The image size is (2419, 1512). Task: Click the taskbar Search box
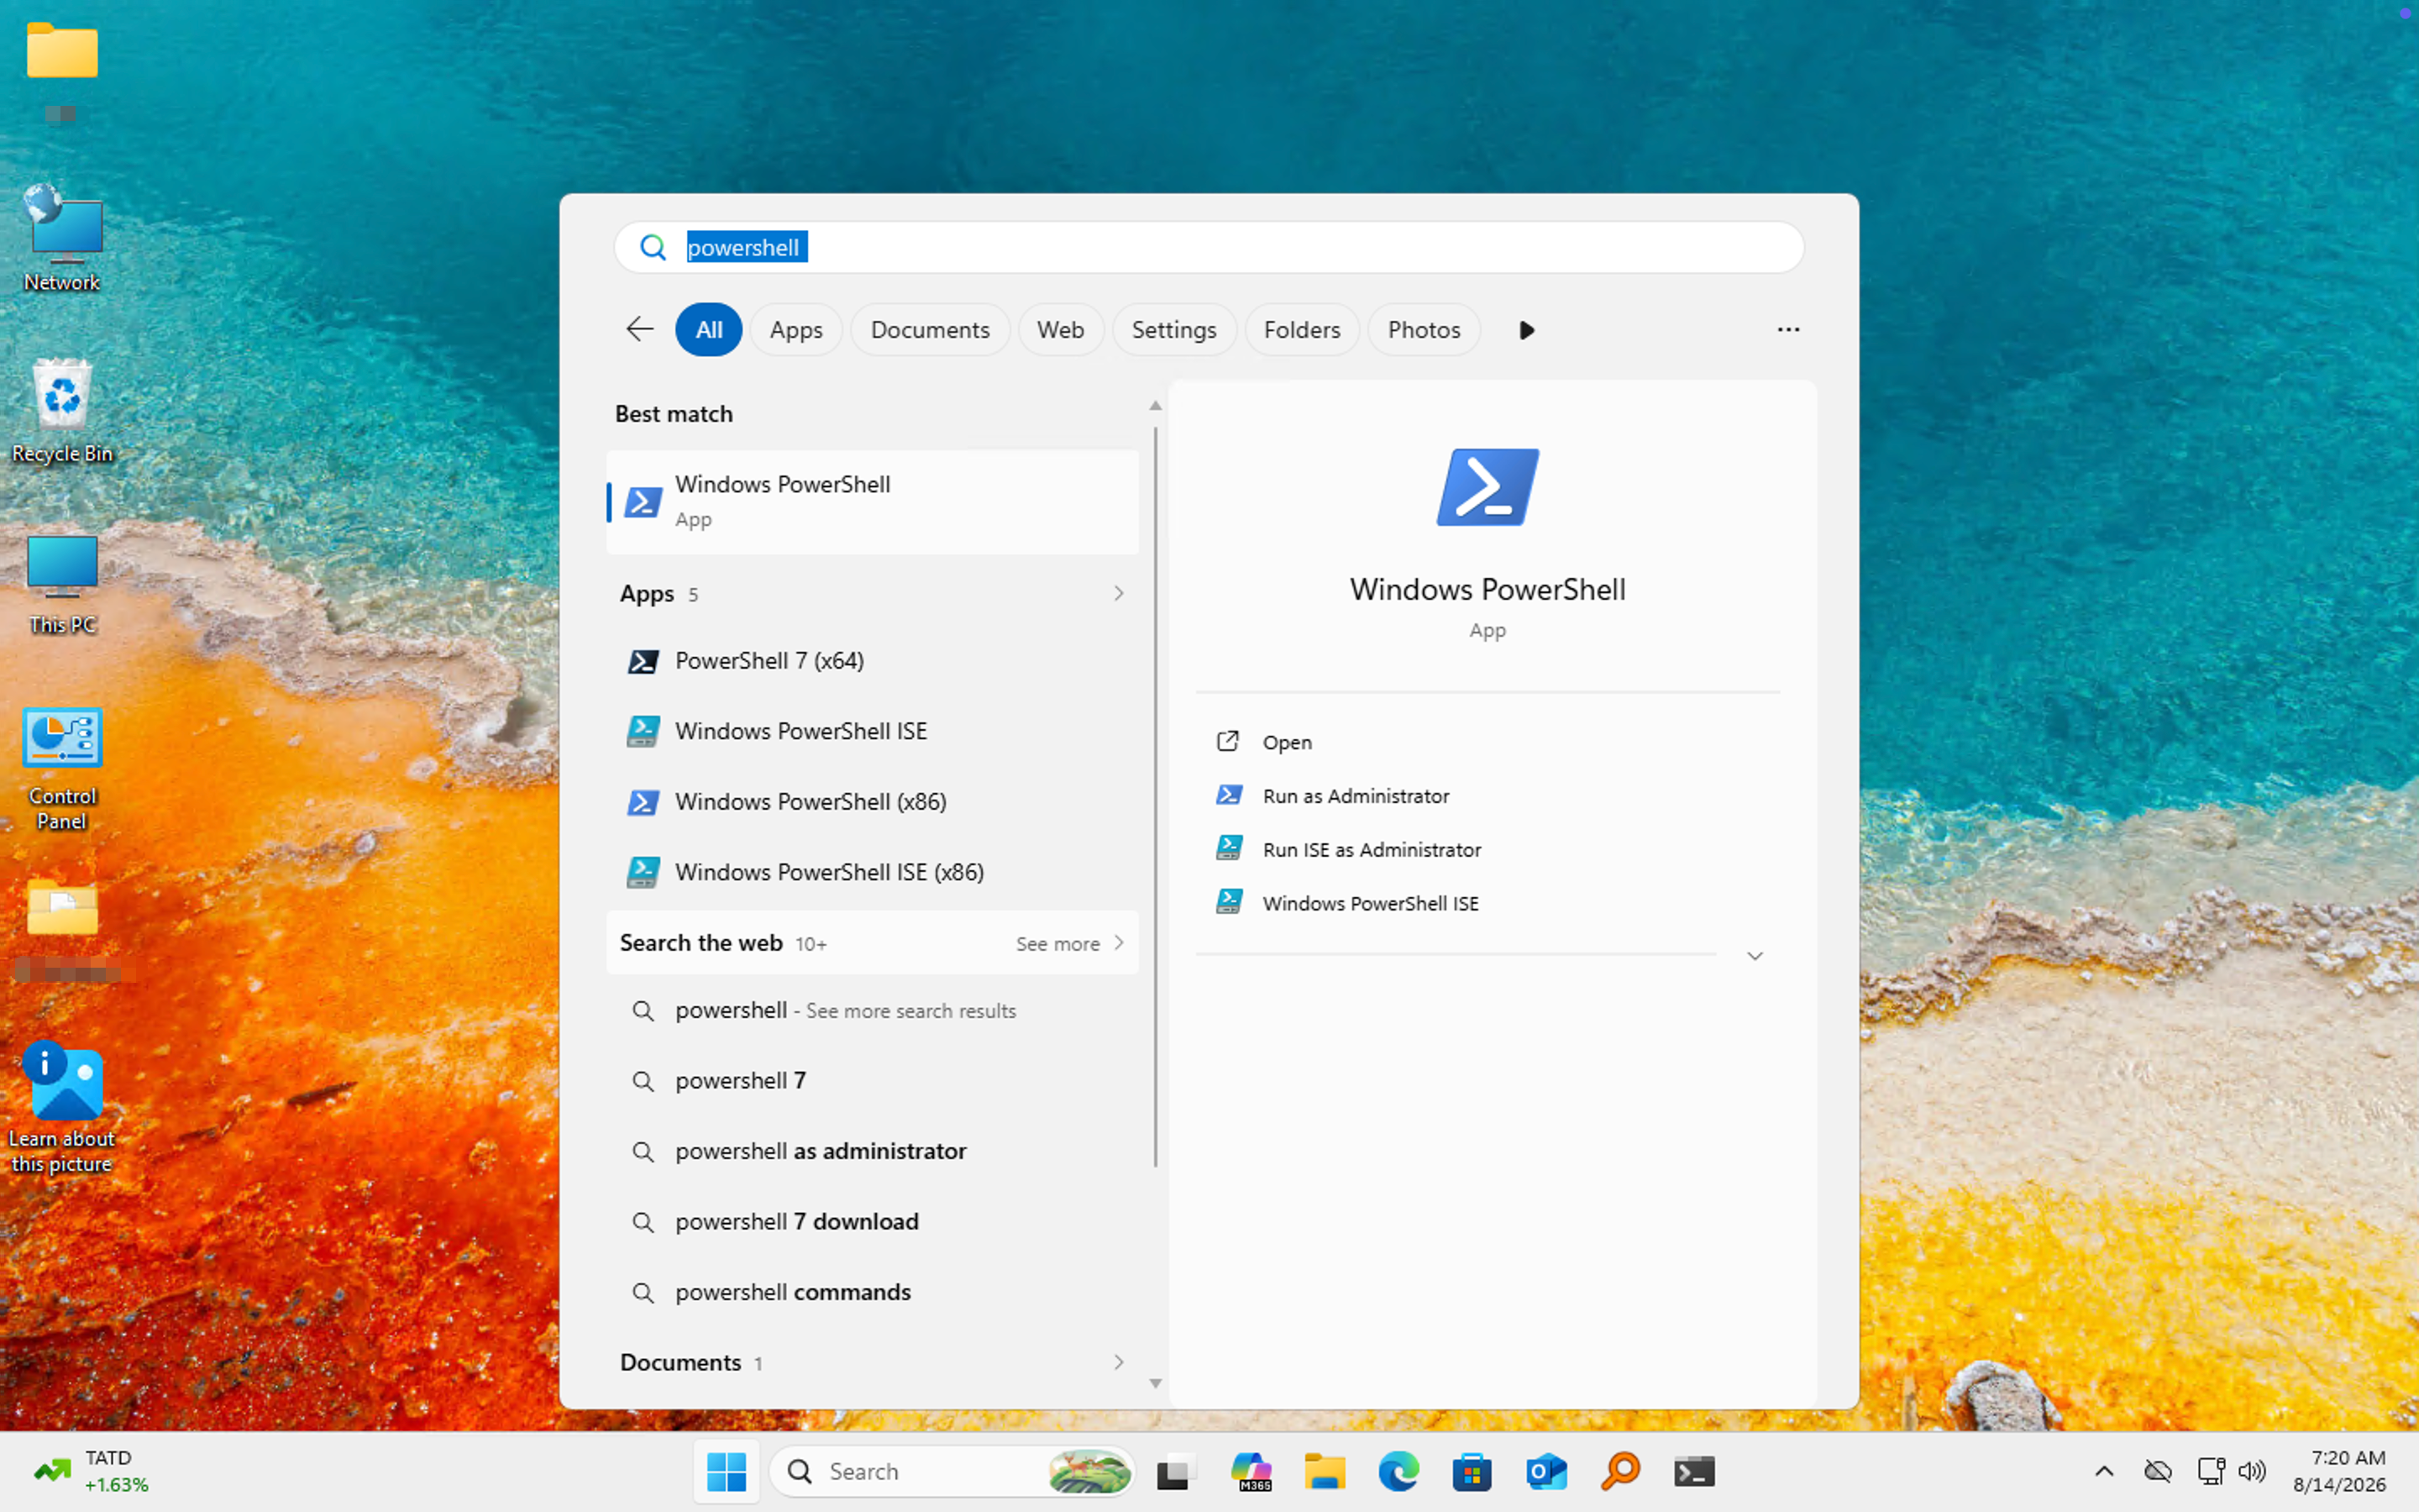(x=952, y=1472)
